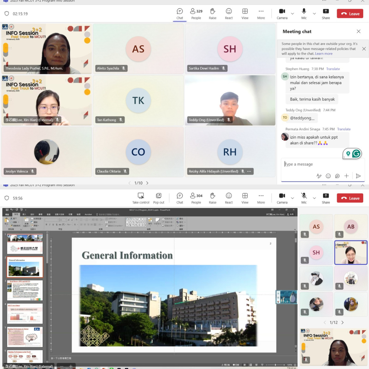The width and height of the screenshot is (369, 369).
Task: Select AS participant tile in bottom window
Action: pos(316,227)
